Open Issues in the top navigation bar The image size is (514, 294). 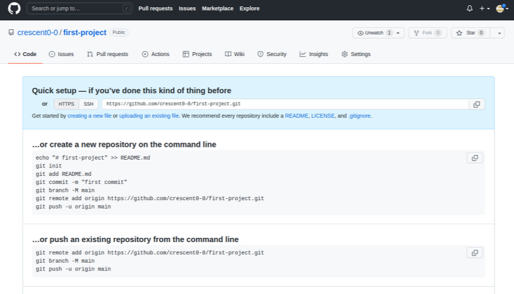[187, 8]
